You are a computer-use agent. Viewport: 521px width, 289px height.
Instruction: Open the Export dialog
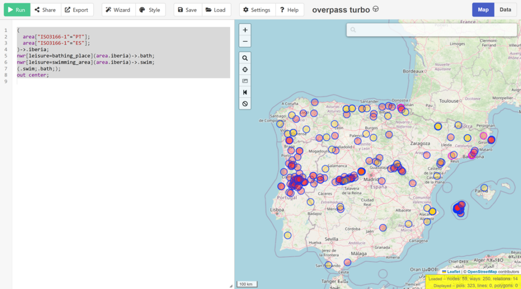click(76, 10)
